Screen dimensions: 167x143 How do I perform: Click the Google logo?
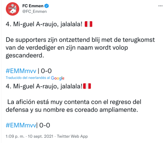click(x=58, y=78)
